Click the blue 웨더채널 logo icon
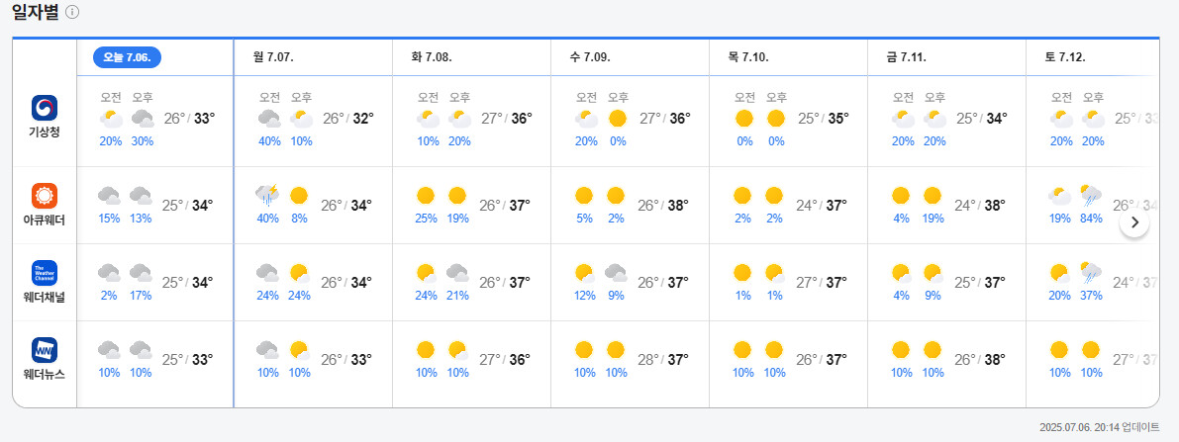 coord(45,272)
